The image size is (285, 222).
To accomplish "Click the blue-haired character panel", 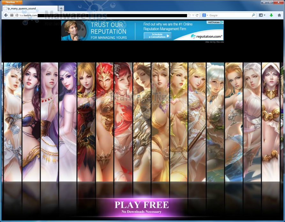I will pyautogui.click(x=12, y=122).
